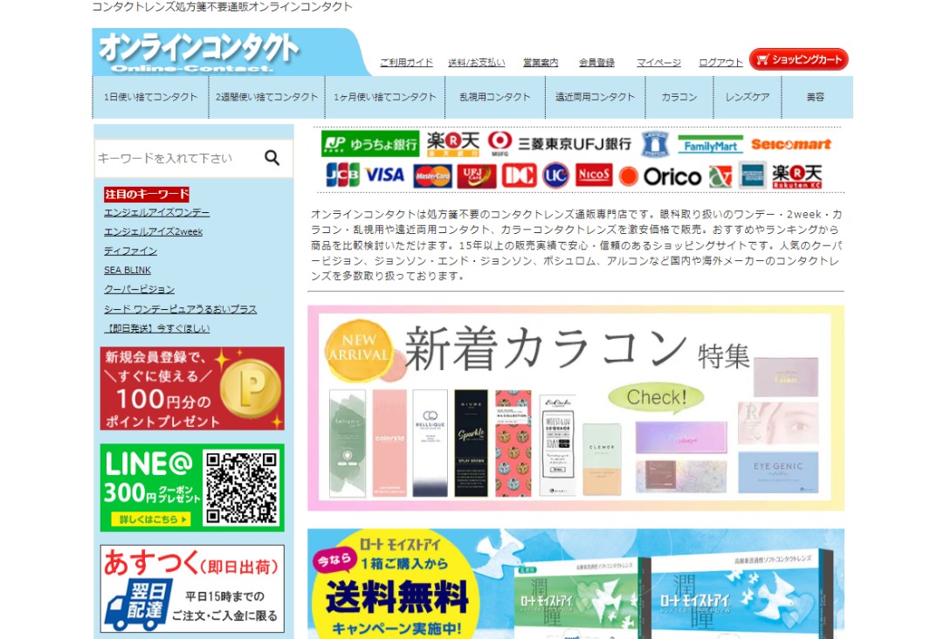The width and height of the screenshot is (951, 639).
Task: Click the Rakuten KC logo
Action: click(x=797, y=175)
